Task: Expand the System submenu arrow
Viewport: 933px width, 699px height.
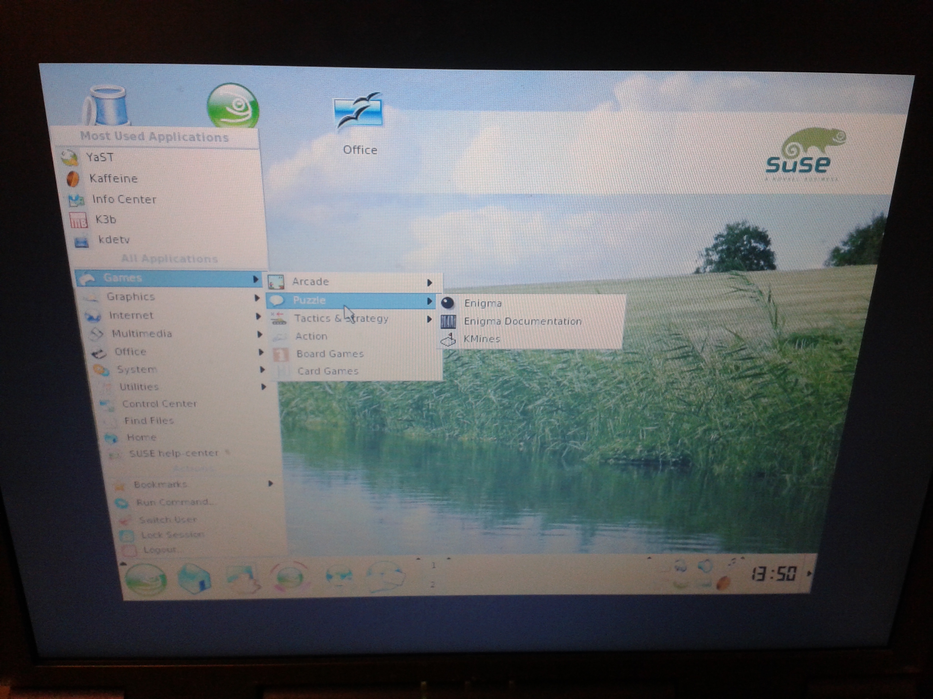Action: tap(263, 370)
